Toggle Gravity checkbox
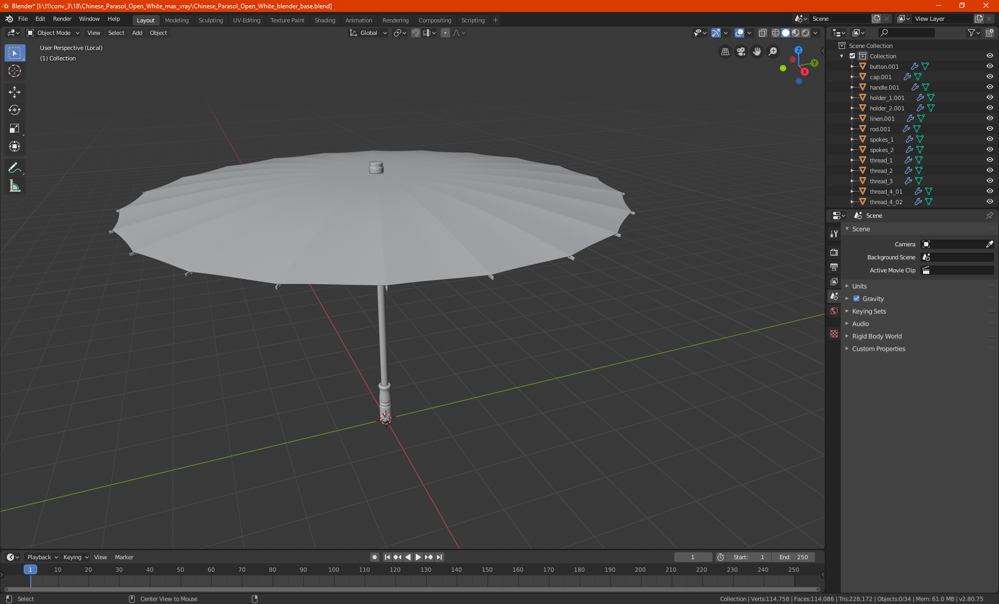This screenshot has width=999, height=604. coord(856,299)
